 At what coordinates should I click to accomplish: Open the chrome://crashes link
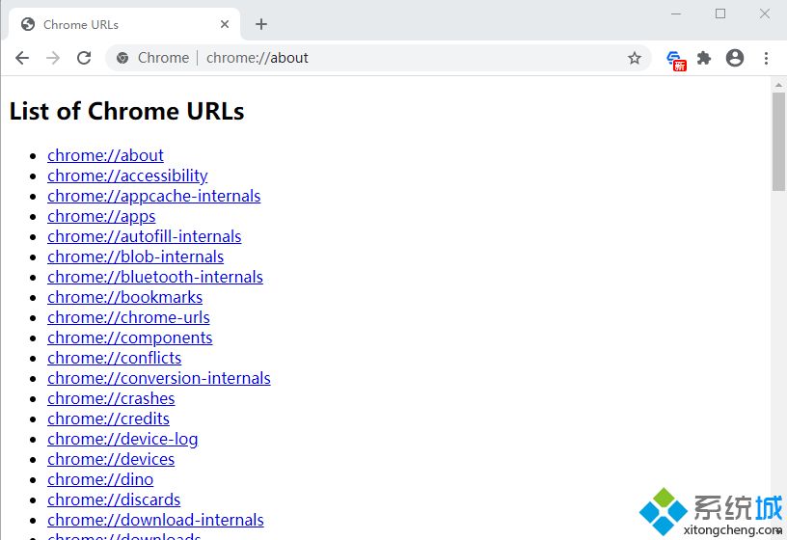click(111, 398)
